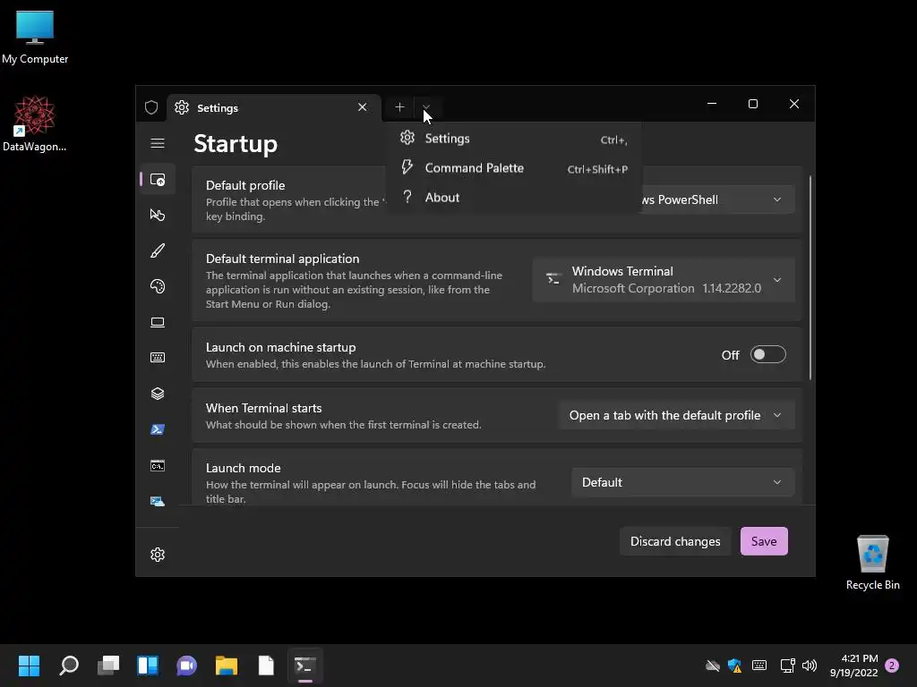Open the Rendering sidebar icon

coord(158,322)
